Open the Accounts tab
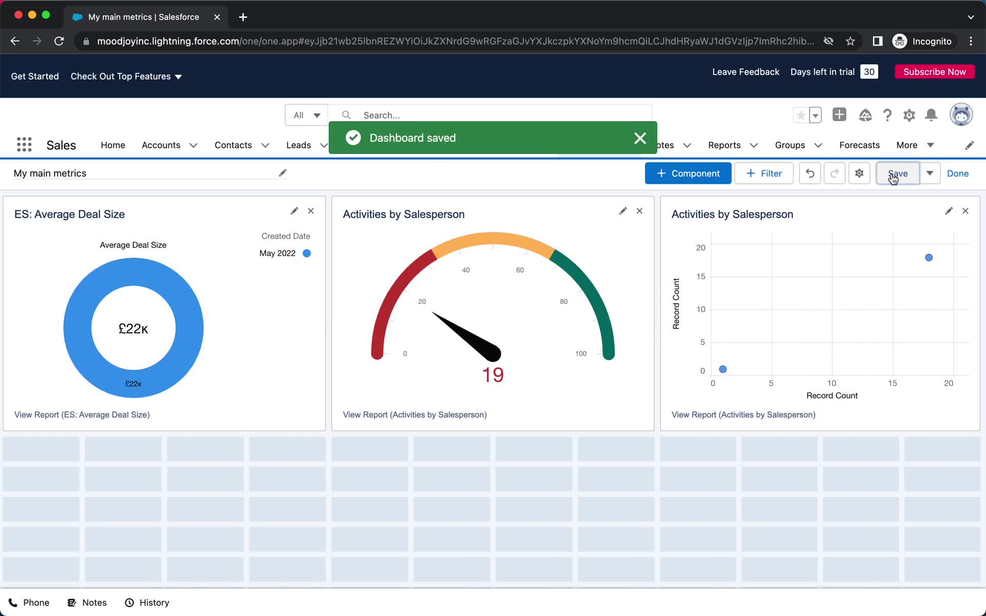This screenshot has width=986, height=616. [x=161, y=145]
